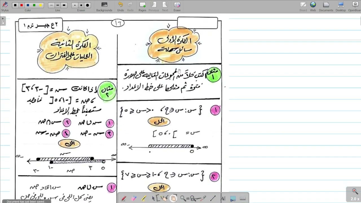
Task: Open the virtual keyboard
Action: [x=243, y=198]
